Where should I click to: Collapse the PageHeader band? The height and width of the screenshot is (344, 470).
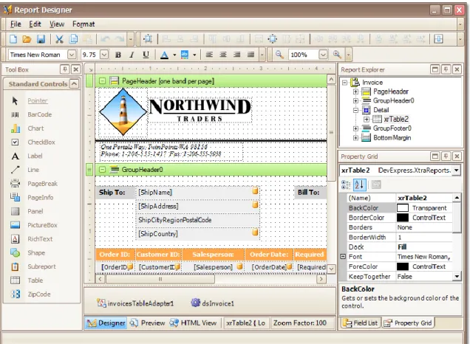point(102,81)
